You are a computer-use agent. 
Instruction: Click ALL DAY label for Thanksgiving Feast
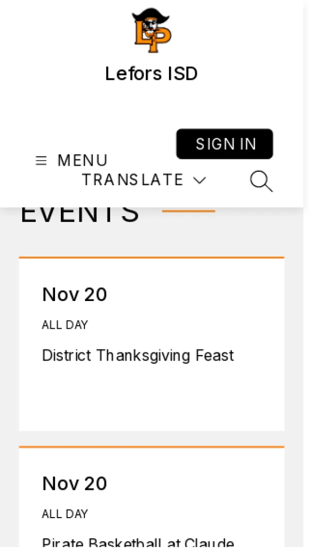coord(65,325)
